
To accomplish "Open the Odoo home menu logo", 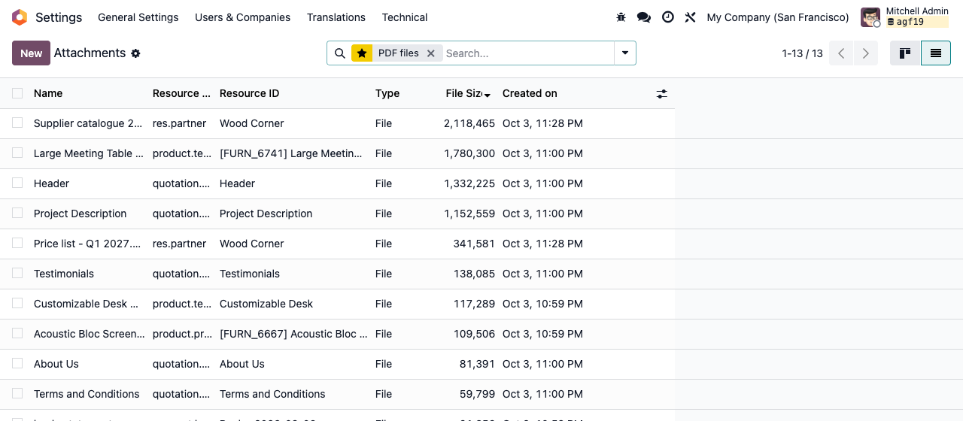I will click(x=20, y=17).
